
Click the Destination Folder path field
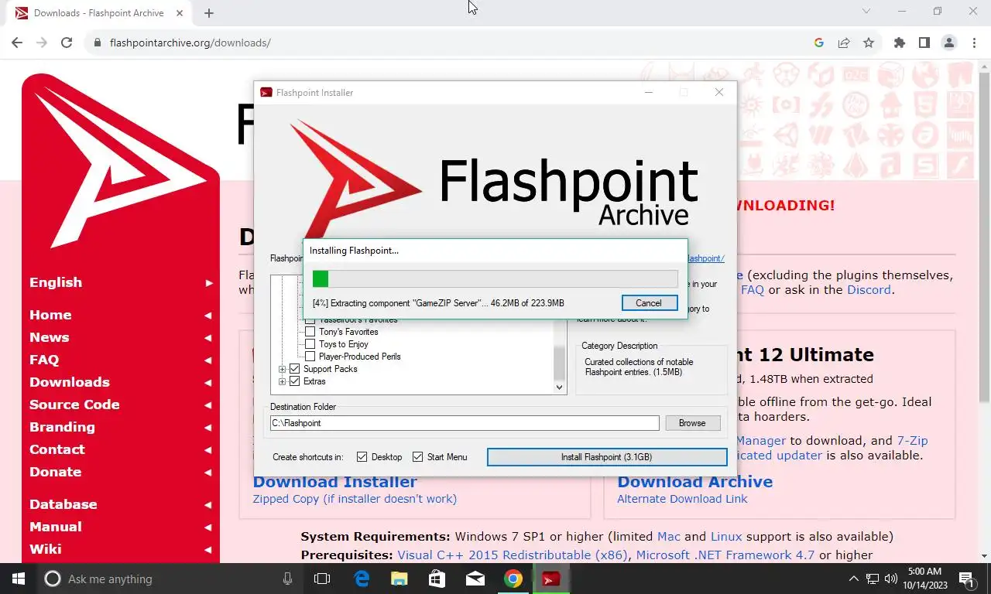click(x=465, y=423)
